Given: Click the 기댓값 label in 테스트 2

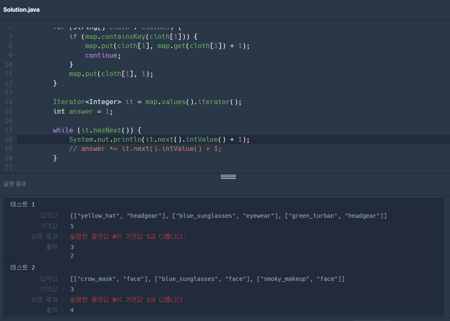Looking at the screenshot, I should (x=49, y=289).
